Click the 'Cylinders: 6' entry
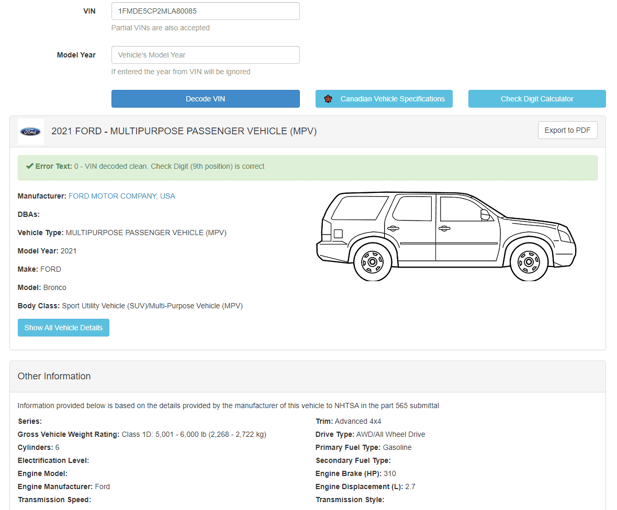 click(39, 447)
